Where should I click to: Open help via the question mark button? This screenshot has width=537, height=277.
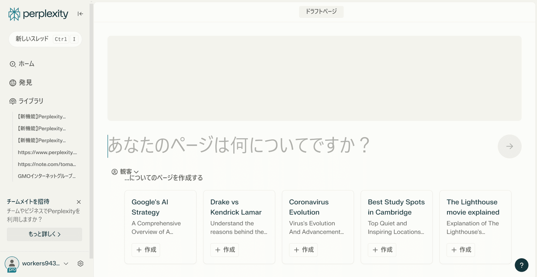click(x=521, y=265)
